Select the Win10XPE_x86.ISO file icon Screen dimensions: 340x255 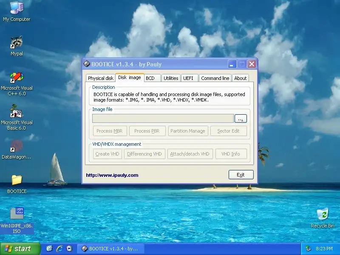tap(17, 221)
